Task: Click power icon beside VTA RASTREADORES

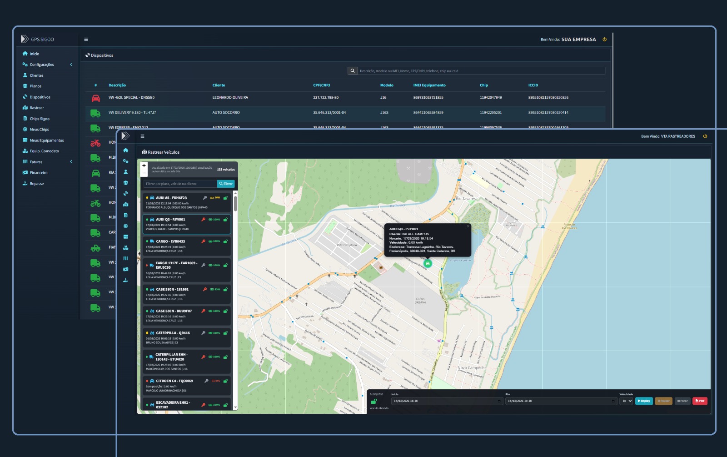Action: click(x=705, y=136)
